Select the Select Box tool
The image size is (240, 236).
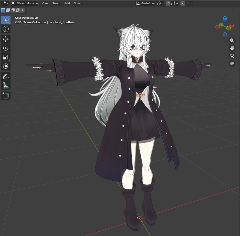(6, 20)
